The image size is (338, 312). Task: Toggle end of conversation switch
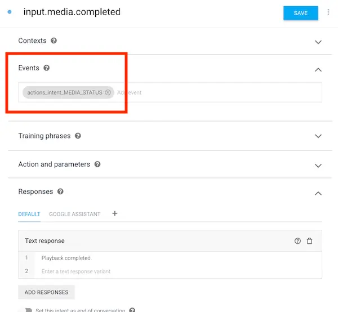click(28, 310)
